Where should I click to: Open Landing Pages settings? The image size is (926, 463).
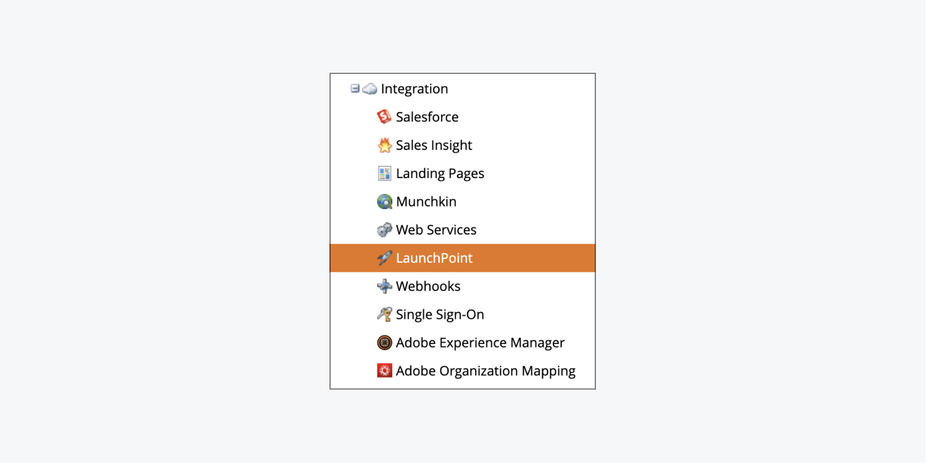tap(440, 174)
